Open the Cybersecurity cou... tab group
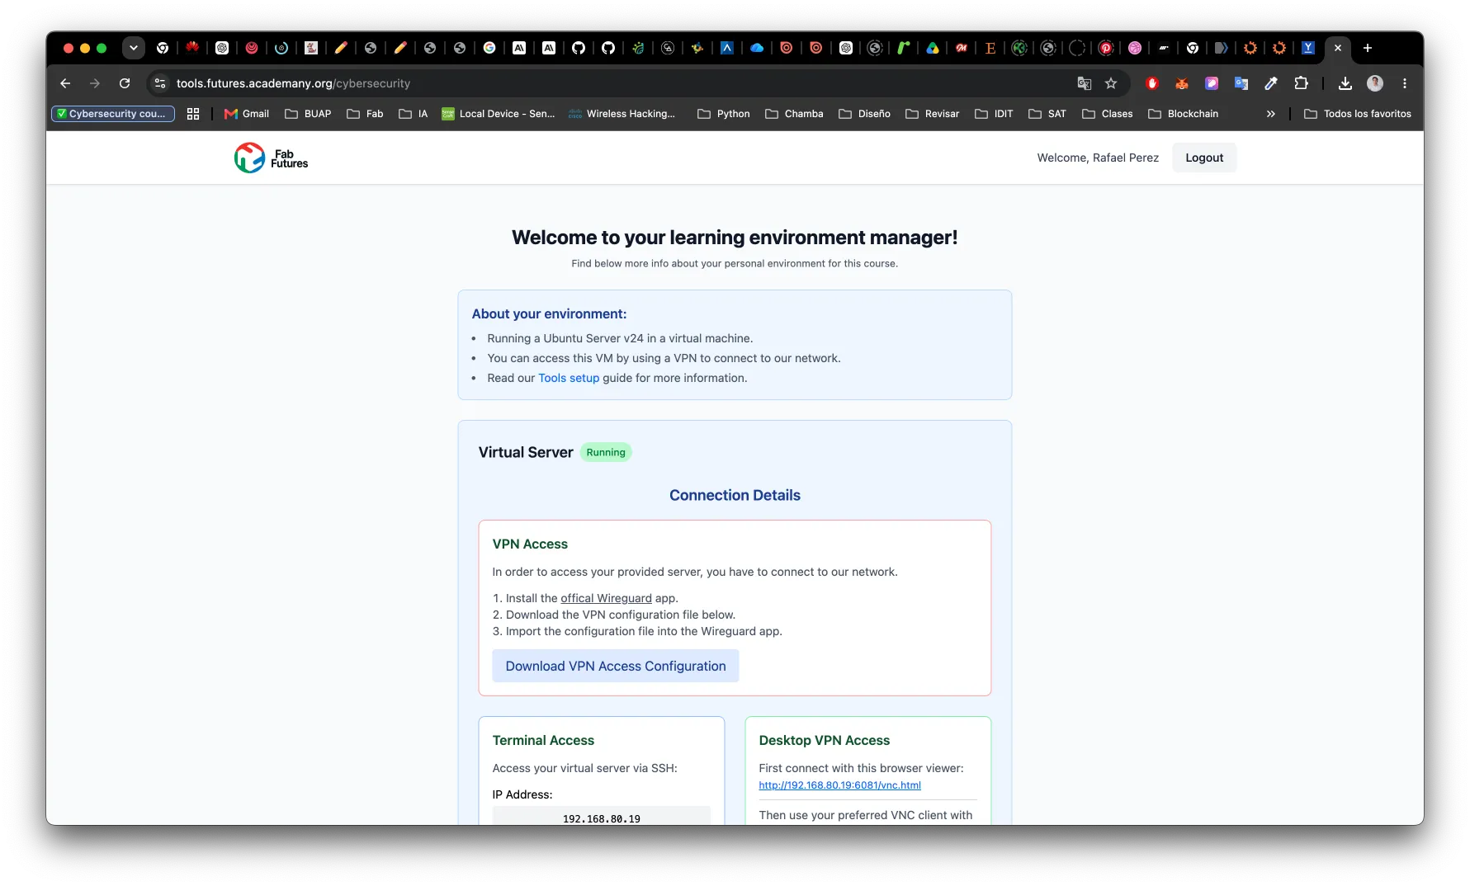The height and width of the screenshot is (886, 1470). pyautogui.click(x=113, y=114)
